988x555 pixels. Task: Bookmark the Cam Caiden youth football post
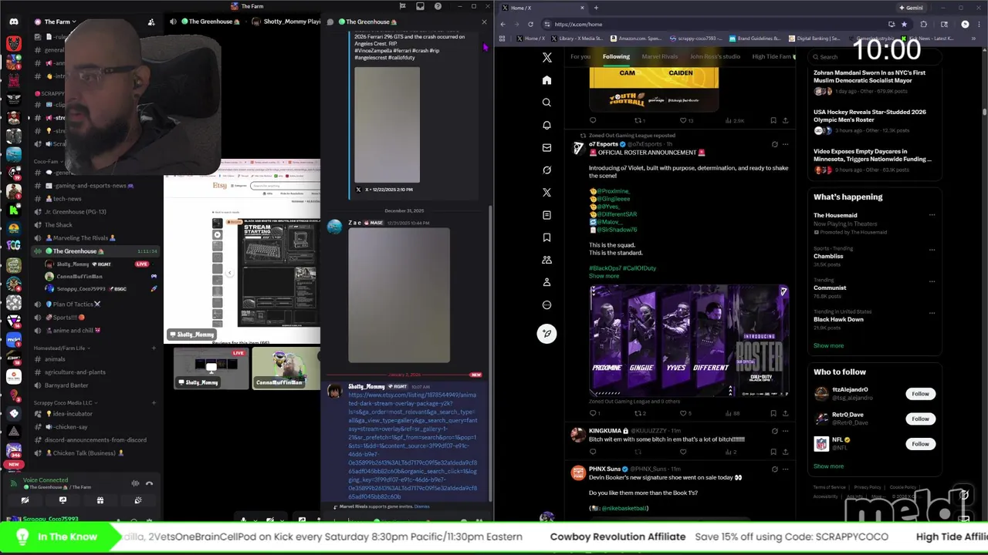click(x=773, y=120)
